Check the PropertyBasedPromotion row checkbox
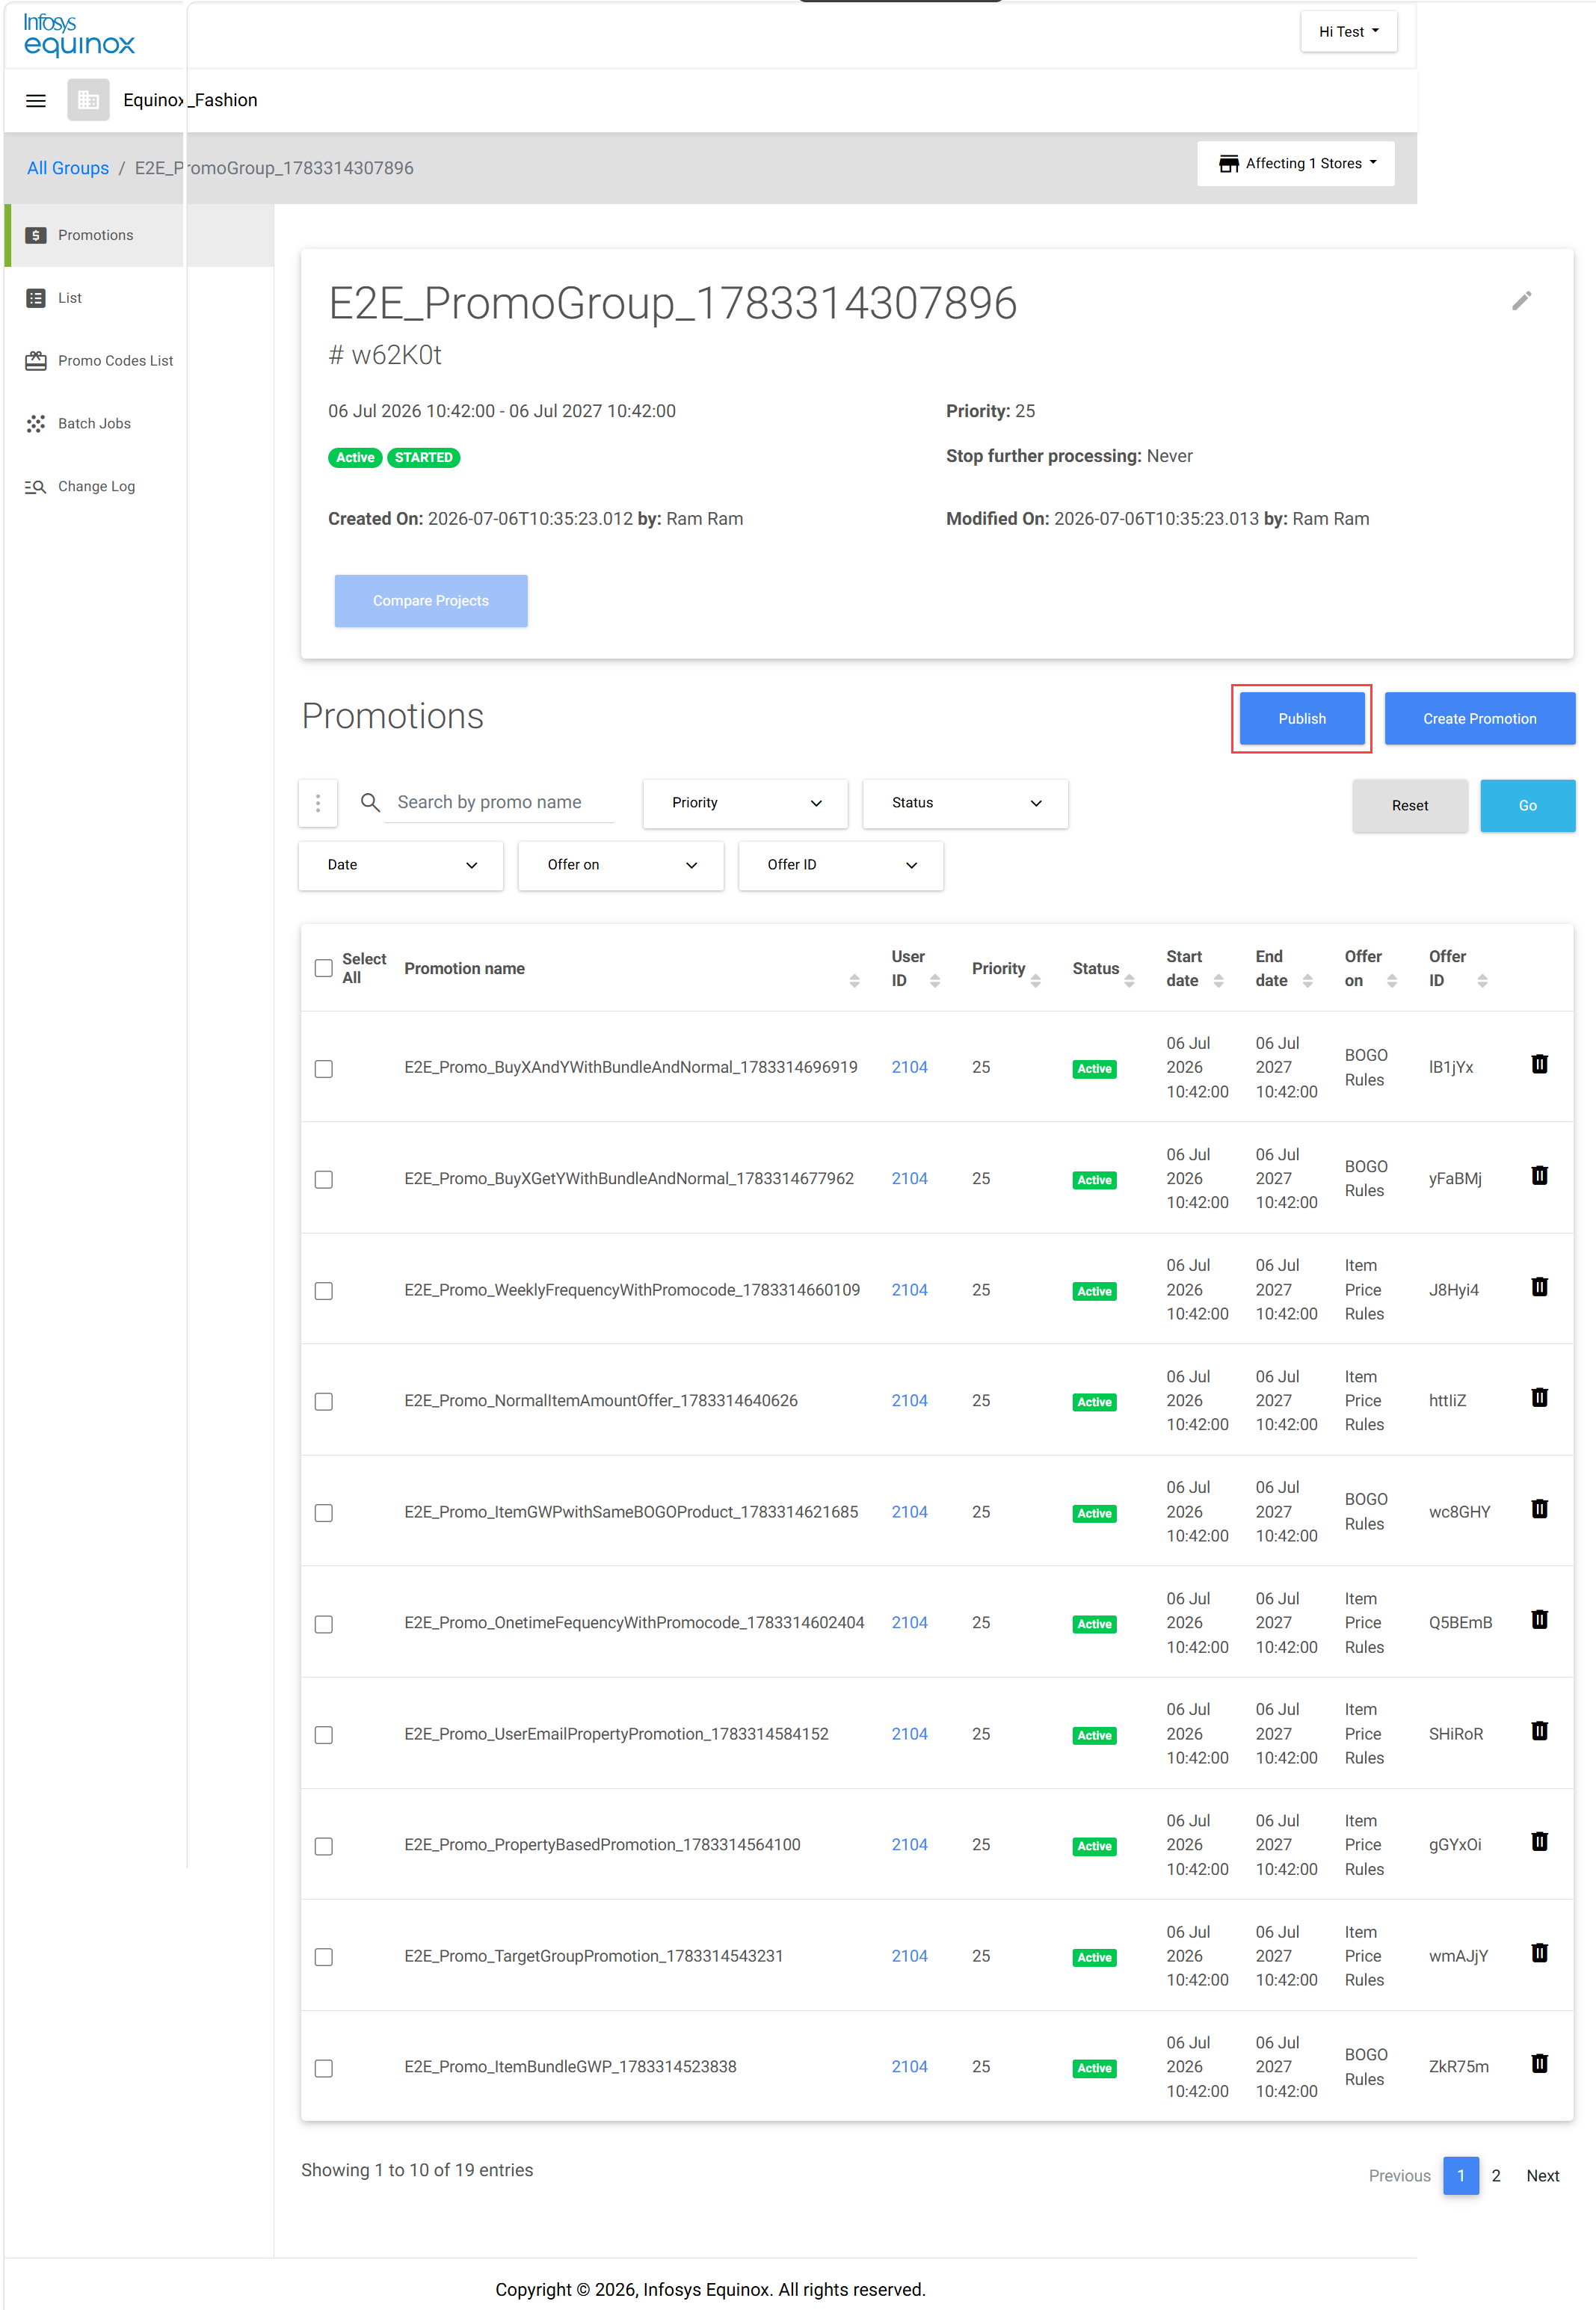The image size is (1596, 2310). tap(323, 1846)
